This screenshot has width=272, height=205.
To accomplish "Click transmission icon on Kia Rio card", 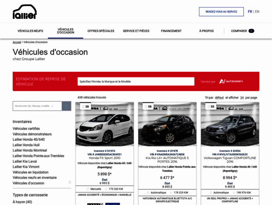I will (148, 193).
